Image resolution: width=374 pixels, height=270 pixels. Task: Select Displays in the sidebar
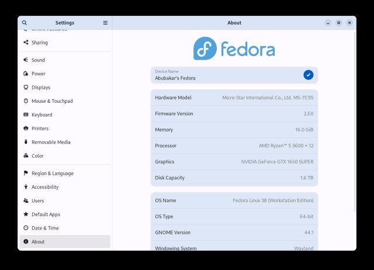coord(65,87)
